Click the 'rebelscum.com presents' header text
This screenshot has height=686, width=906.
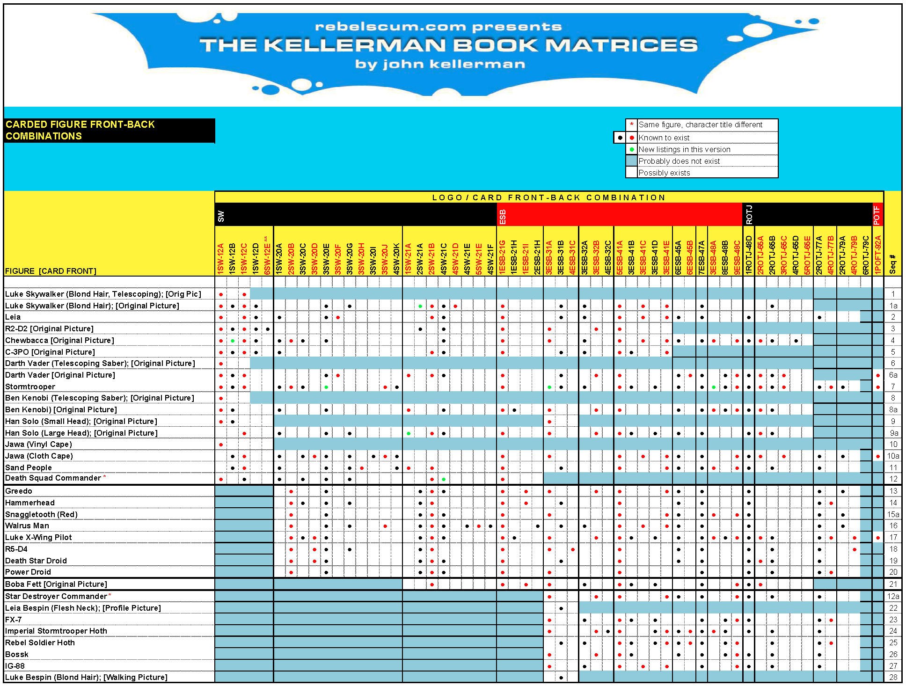(438, 27)
